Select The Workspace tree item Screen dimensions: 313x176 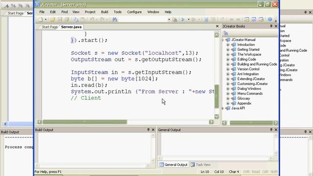(249, 54)
